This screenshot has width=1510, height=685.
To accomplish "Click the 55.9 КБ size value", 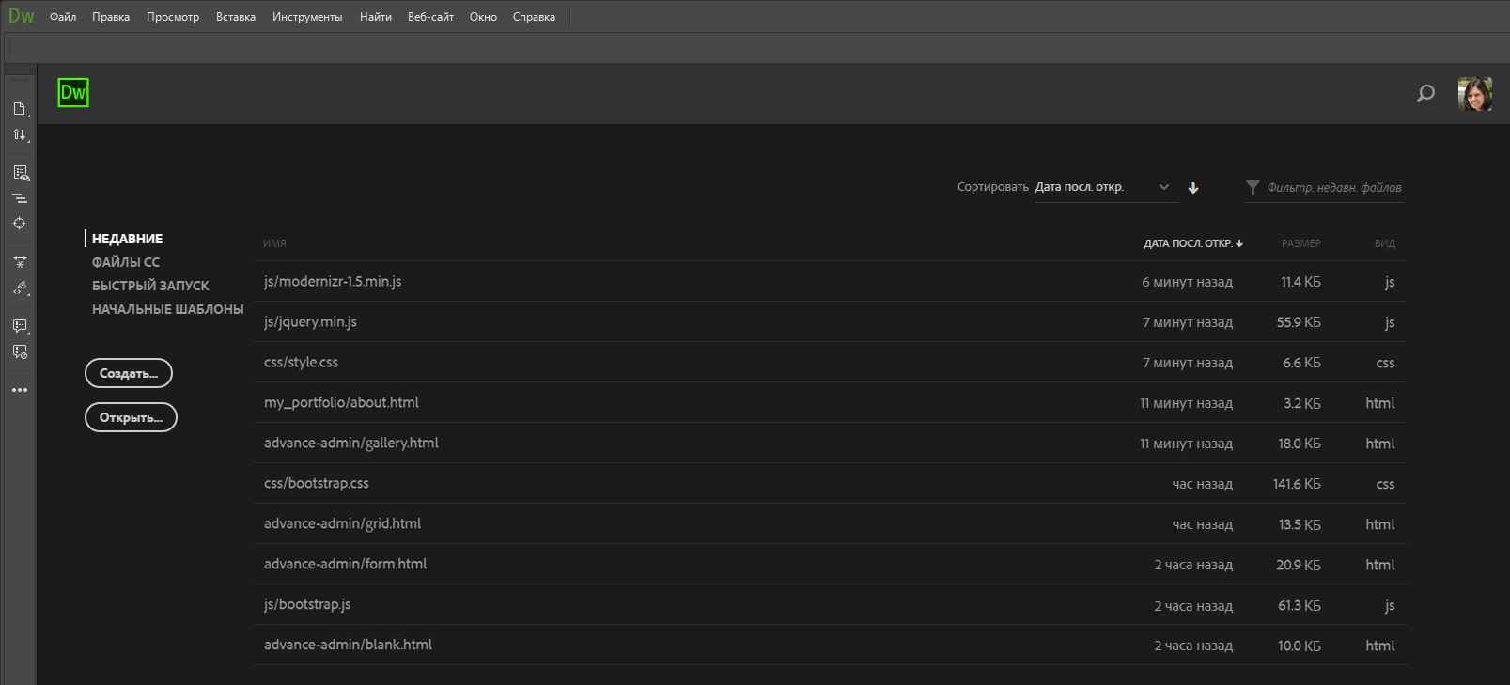I will pos(1299,322).
